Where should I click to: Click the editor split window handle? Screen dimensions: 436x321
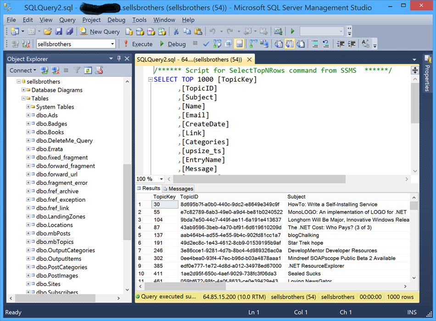[x=415, y=70]
